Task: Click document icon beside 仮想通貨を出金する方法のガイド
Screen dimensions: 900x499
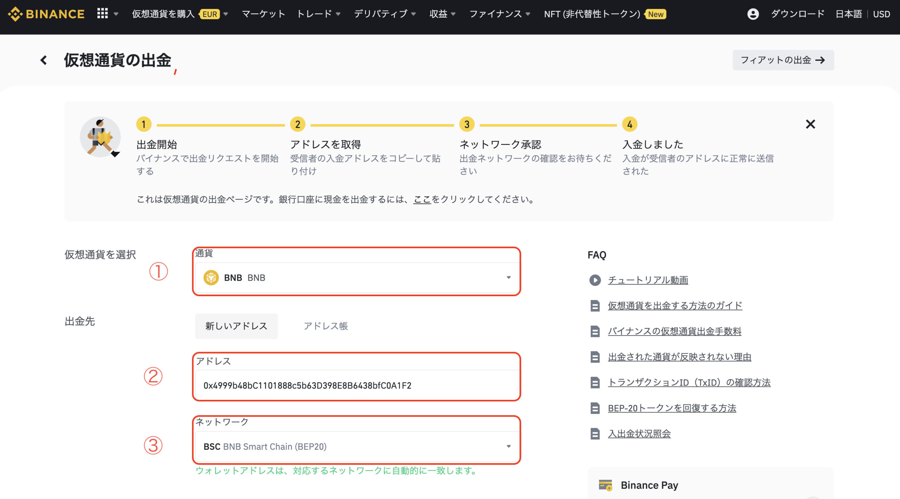Action: pyautogui.click(x=595, y=306)
